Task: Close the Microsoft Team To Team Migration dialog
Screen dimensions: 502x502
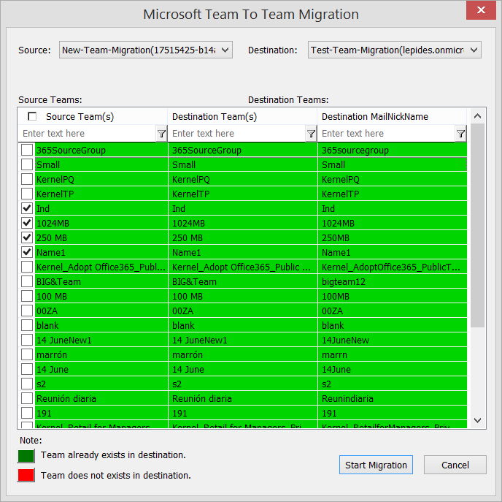Action: 481,10
